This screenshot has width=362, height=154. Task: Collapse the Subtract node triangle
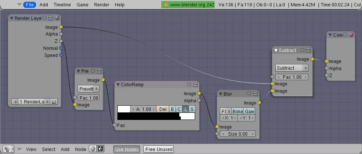click(x=276, y=50)
